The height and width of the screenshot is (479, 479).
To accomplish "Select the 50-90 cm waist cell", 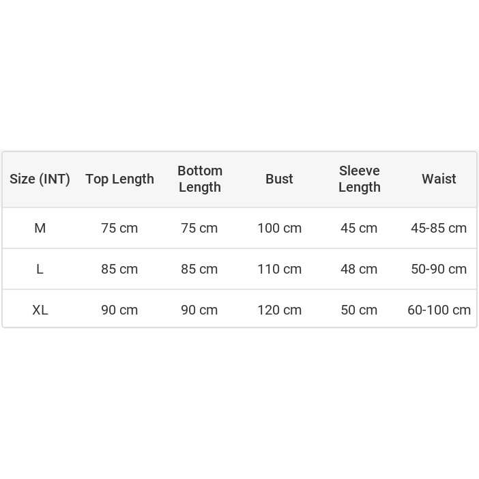I will (439, 269).
